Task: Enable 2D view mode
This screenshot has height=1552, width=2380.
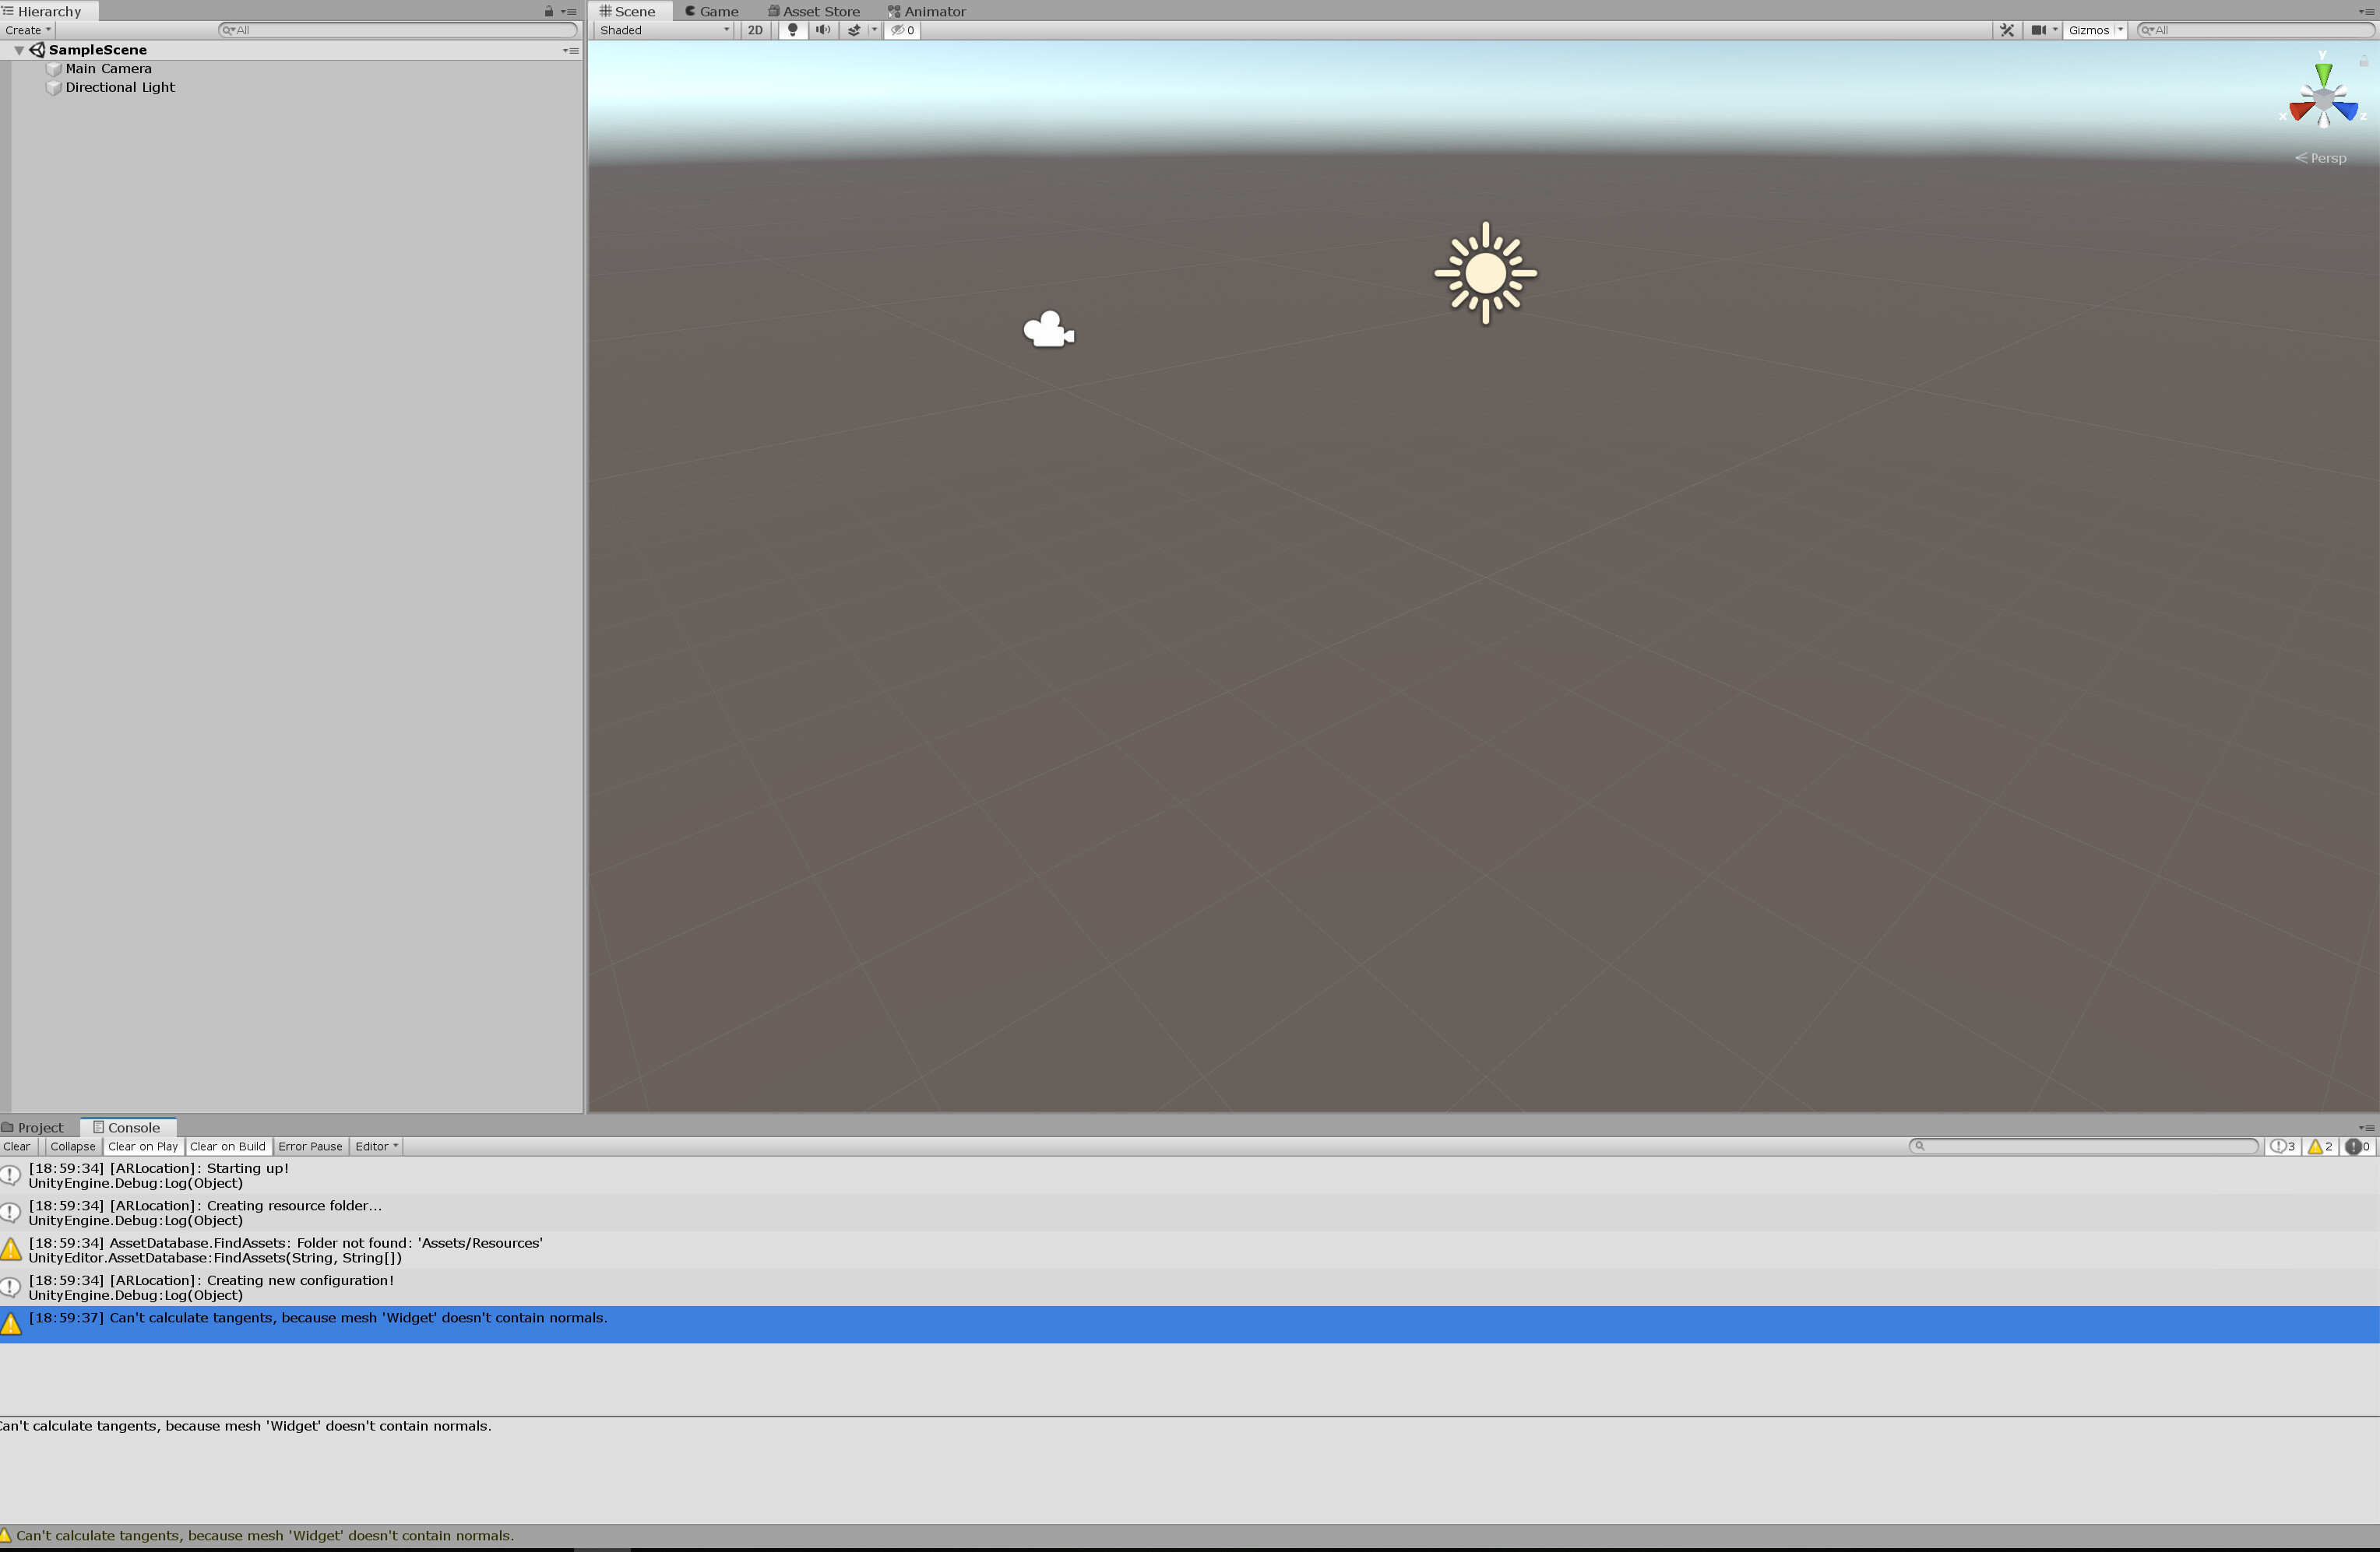Action: (755, 30)
